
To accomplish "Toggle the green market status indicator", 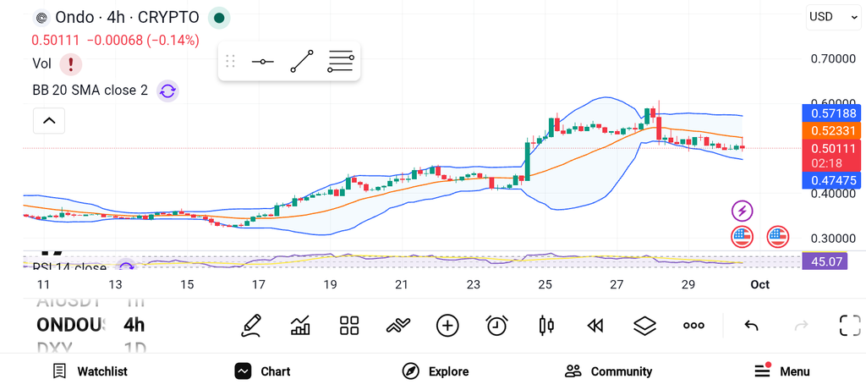I will pyautogui.click(x=219, y=18).
